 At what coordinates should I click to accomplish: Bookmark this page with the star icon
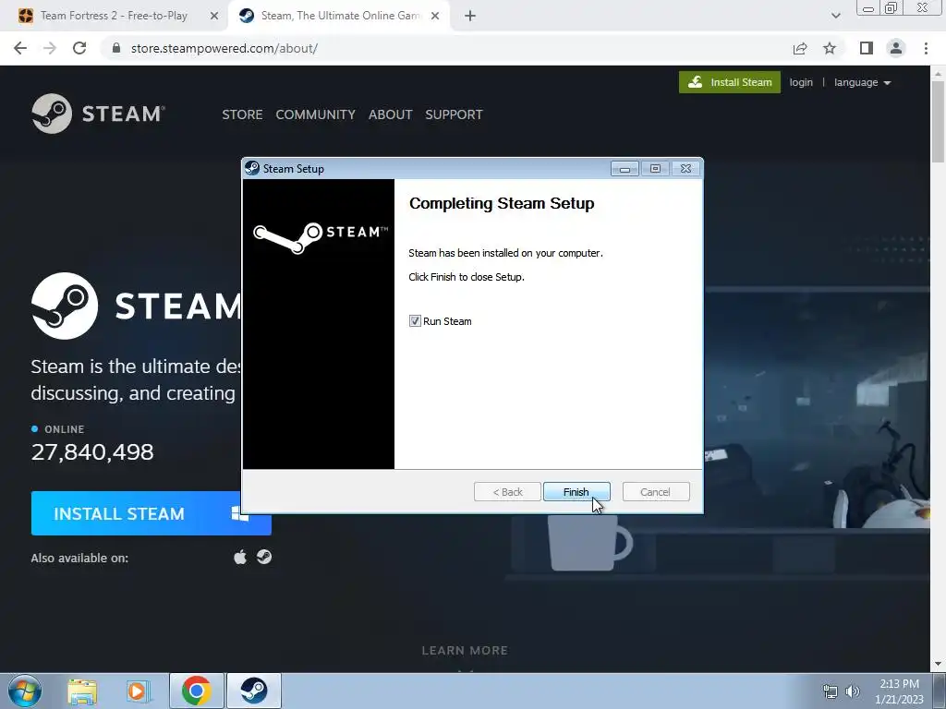click(830, 48)
